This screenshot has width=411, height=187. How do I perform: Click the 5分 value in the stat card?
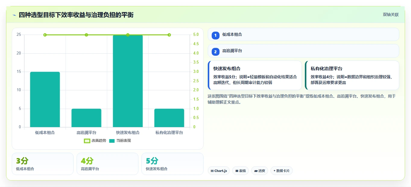[152, 161]
